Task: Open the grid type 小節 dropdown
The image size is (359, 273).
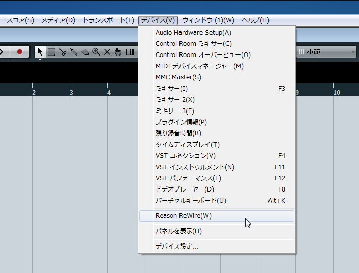Action: [x=326, y=52]
